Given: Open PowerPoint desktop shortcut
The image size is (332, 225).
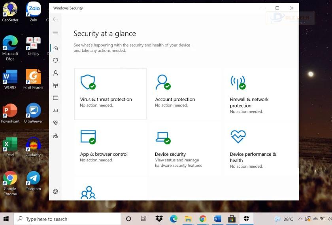Looking at the screenshot, I should [10, 113].
